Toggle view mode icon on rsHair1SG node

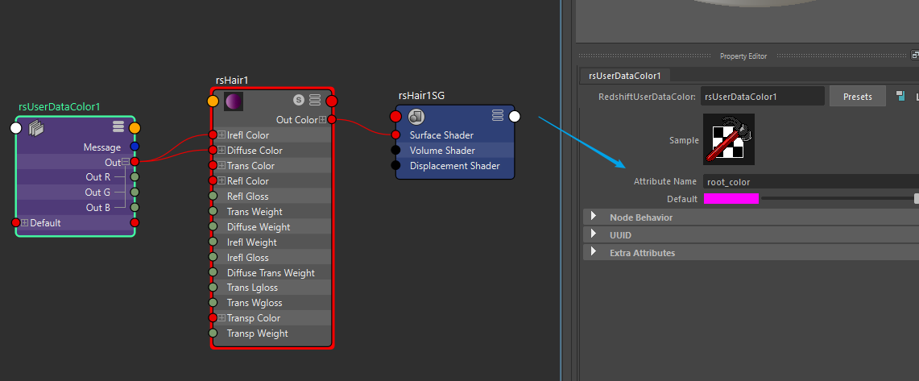(498, 115)
